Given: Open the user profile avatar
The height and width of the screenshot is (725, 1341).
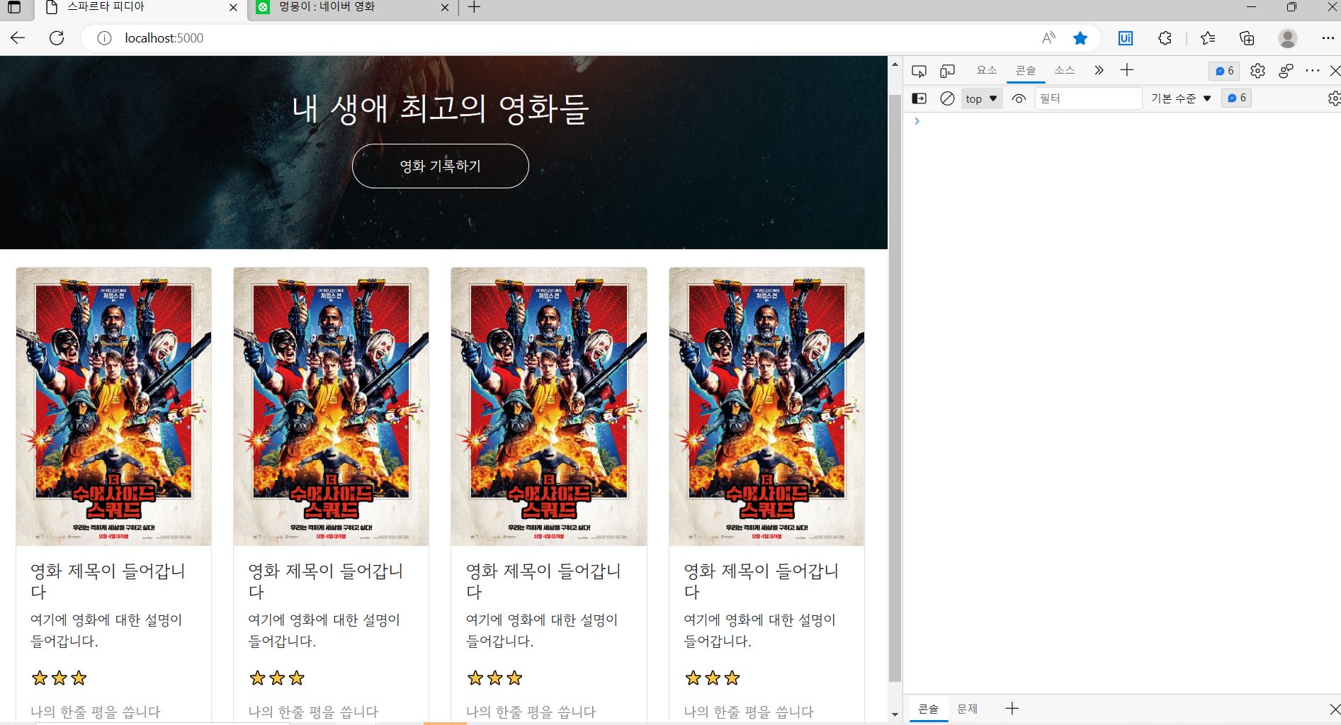Looking at the screenshot, I should pos(1288,38).
